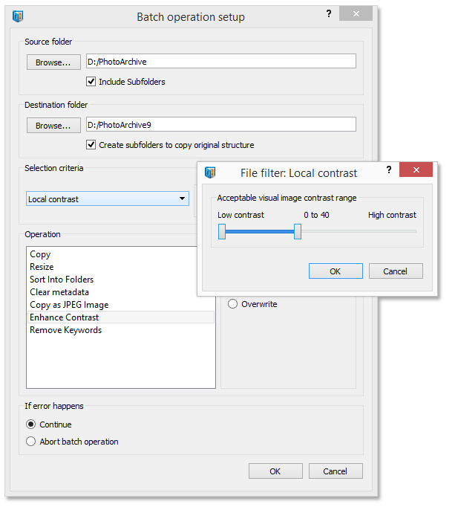Cancel the File filter dialog
This screenshot has width=458, height=510.
pos(396,271)
